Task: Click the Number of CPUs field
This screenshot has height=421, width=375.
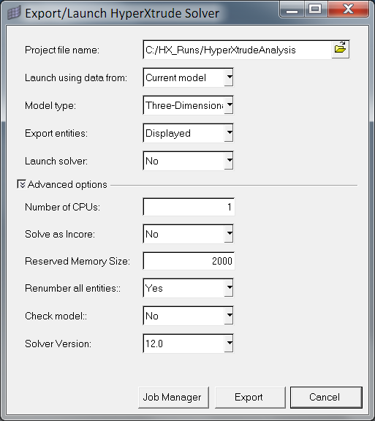Action: click(x=189, y=207)
